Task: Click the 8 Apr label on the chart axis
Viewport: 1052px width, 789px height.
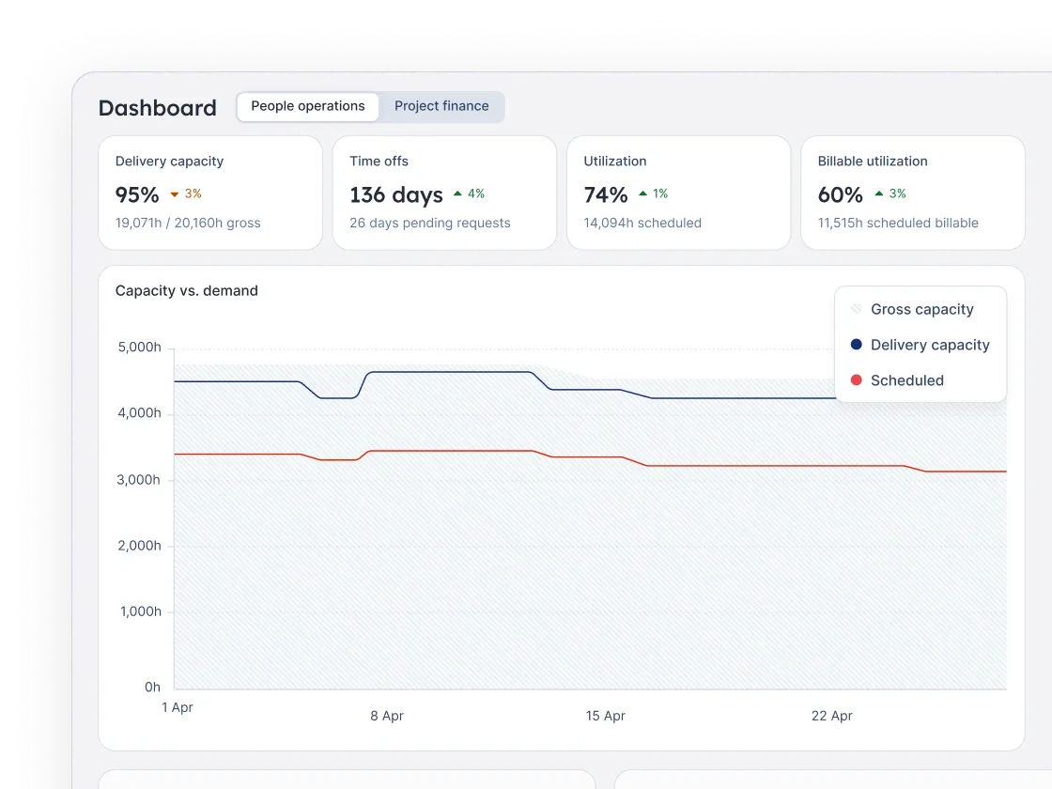Action: coord(387,715)
